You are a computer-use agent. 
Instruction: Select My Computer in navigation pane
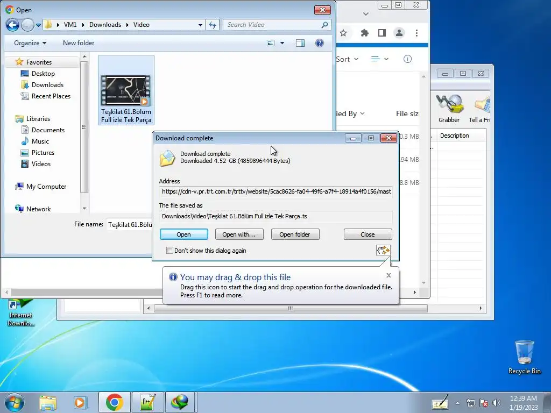pyautogui.click(x=46, y=187)
